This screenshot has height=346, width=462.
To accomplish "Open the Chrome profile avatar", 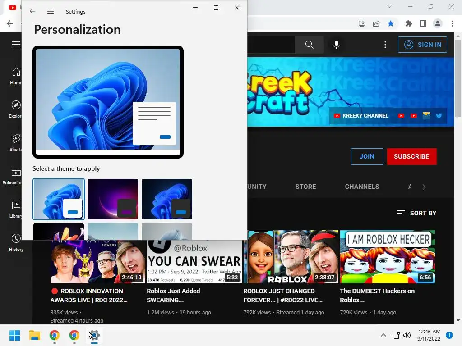I will tap(438, 23).
